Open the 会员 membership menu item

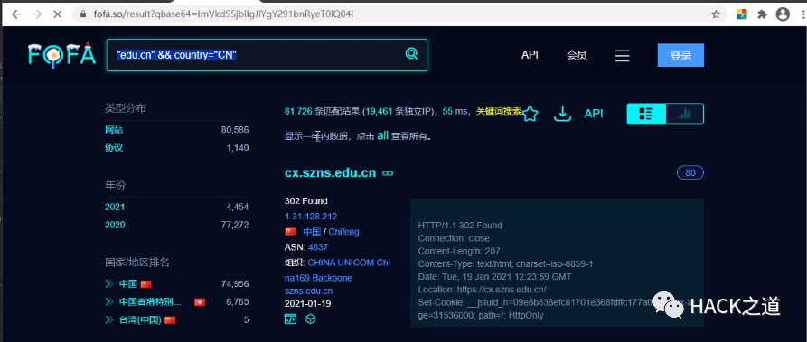[x=577, y=55]
